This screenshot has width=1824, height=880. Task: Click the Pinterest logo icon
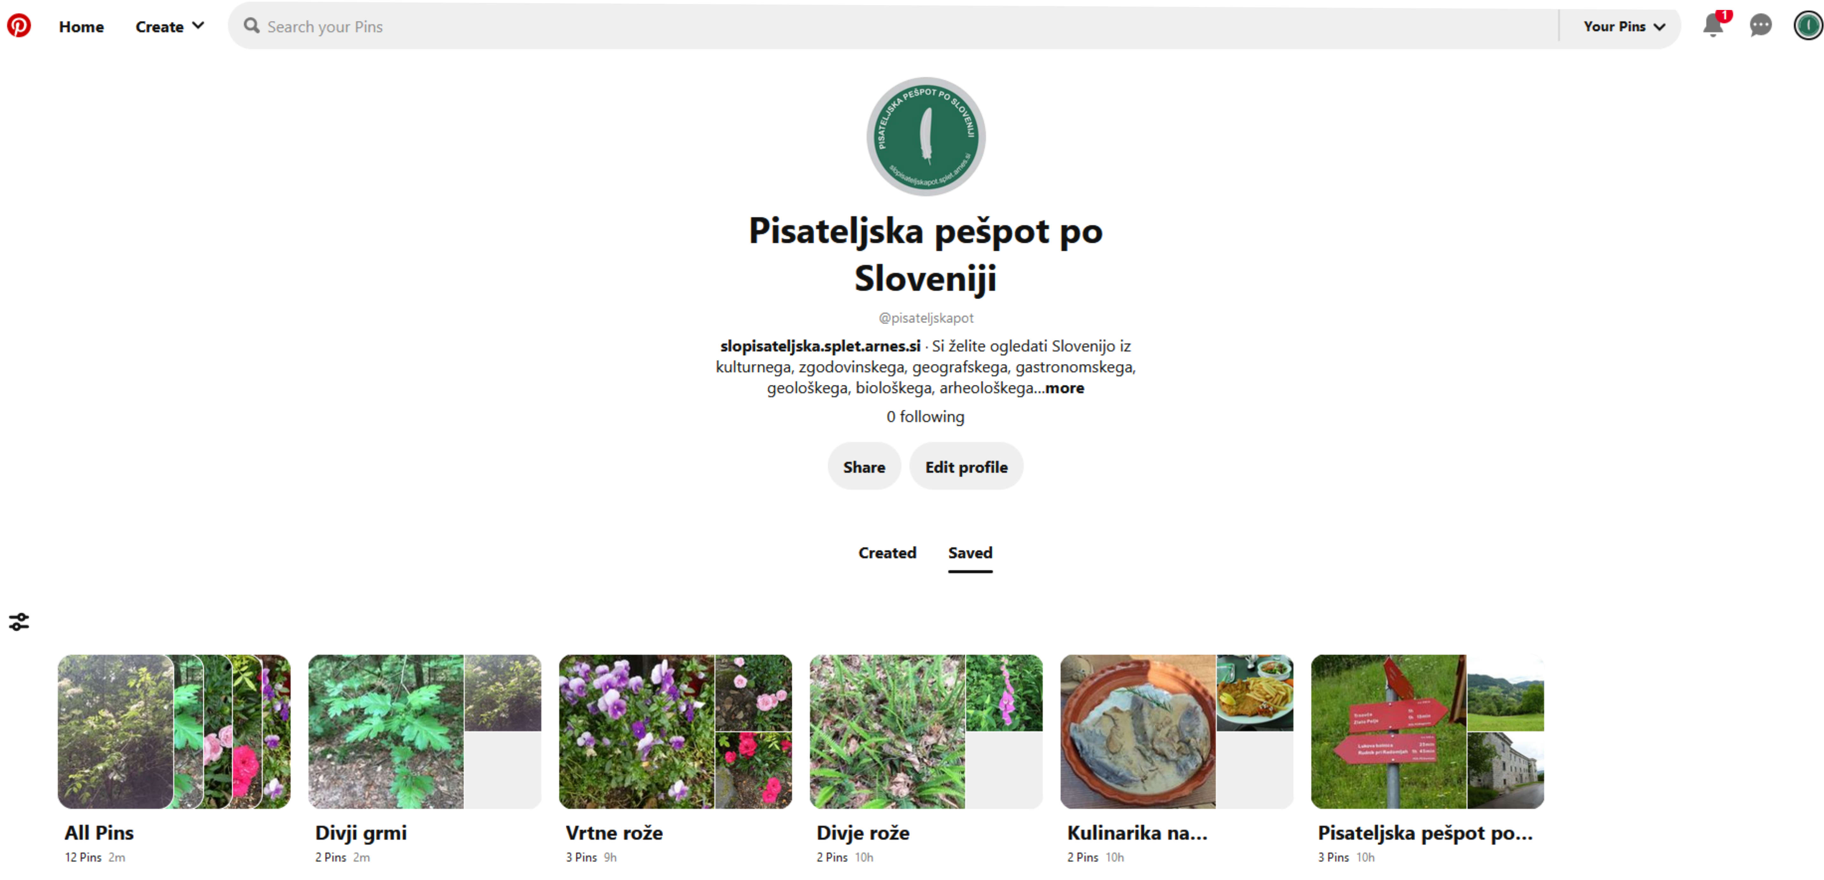coord(19,25)
